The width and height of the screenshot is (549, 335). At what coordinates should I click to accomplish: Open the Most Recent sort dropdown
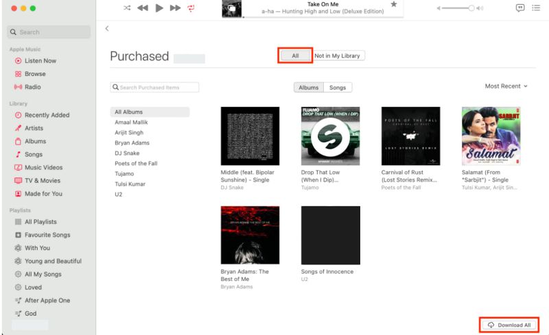tap(506, 86)
